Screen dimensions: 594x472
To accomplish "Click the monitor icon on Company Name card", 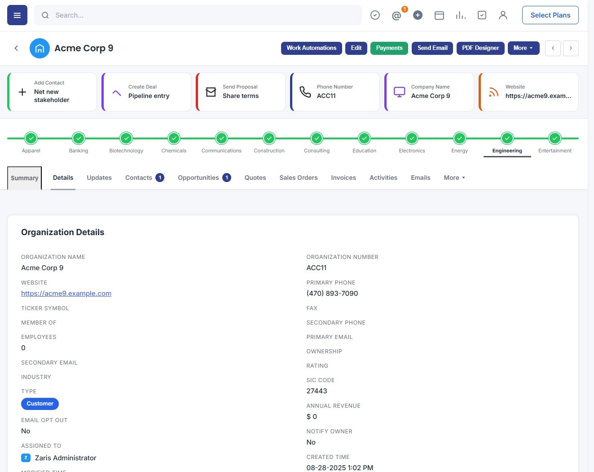I will point(399,92).
